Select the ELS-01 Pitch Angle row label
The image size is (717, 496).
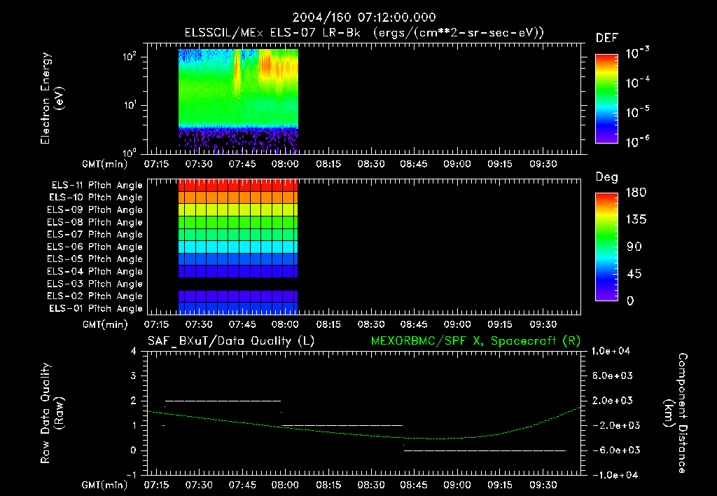tap(96, 308)
